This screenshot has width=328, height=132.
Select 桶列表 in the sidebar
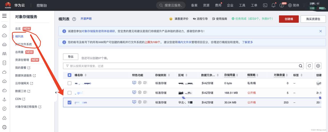coord(19,36)
